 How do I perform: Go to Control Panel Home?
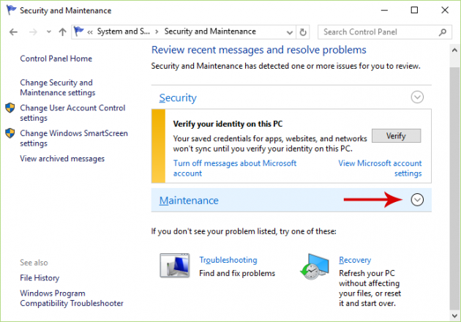click(x=56, y=59)
